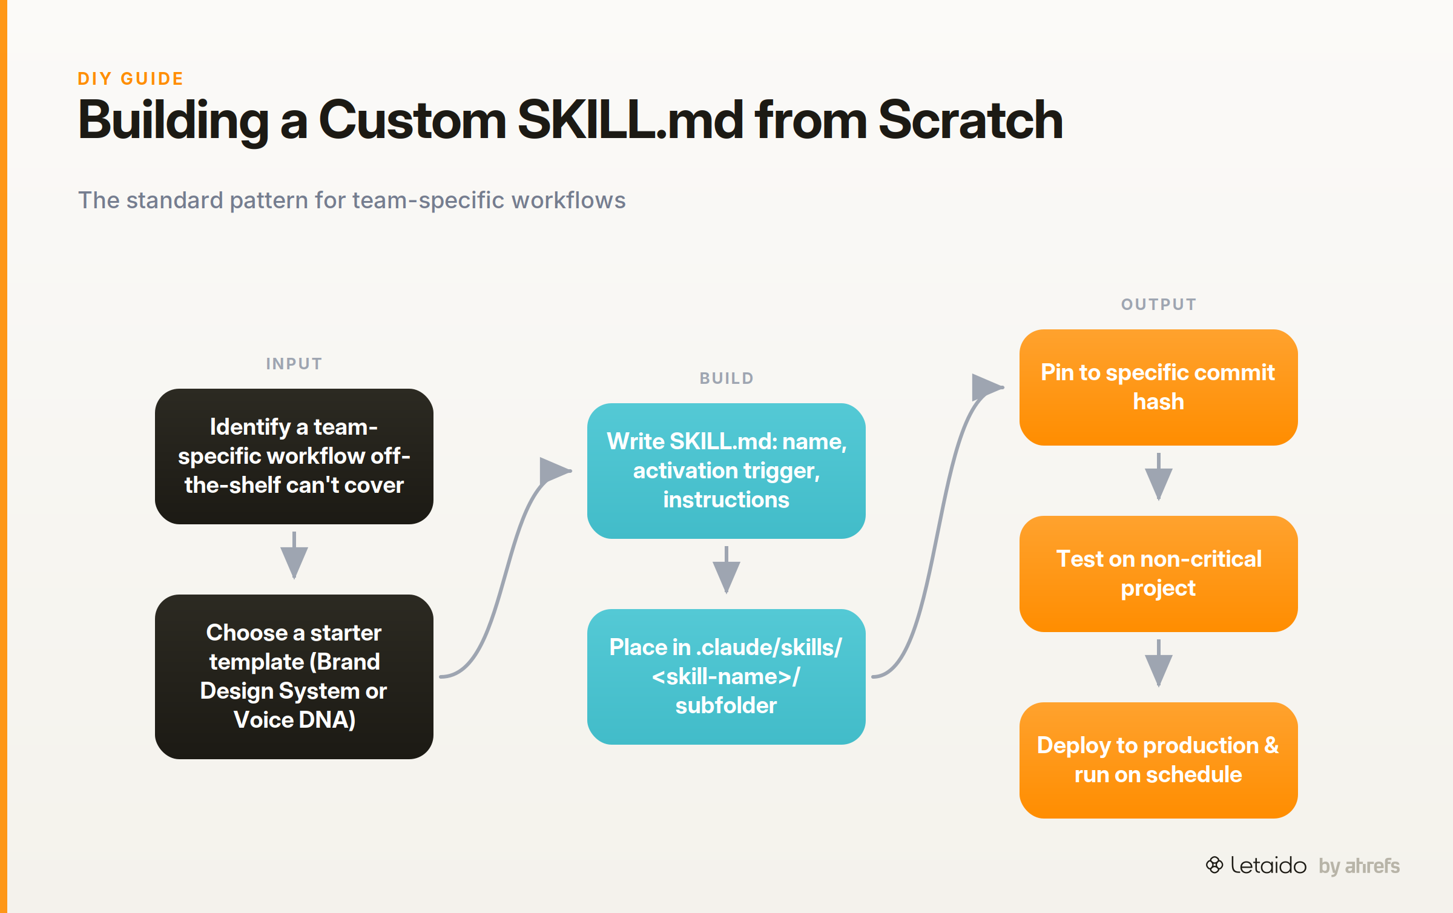Click the 'Letaido' brand name text
The width and height of the screenshot is (1453, 913).
click(x=1268, y=866)
